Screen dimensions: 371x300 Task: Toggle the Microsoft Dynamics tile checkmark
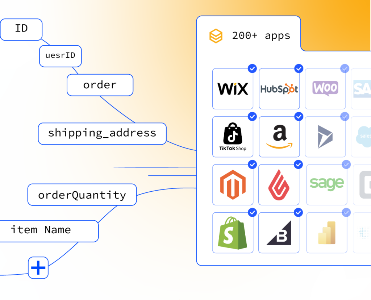point(345,116)
